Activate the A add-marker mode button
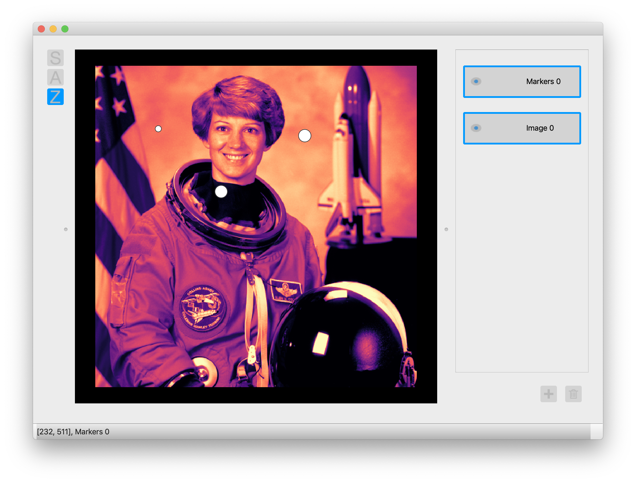The height and width of the screenshot is (483, 636). [55, 77]
